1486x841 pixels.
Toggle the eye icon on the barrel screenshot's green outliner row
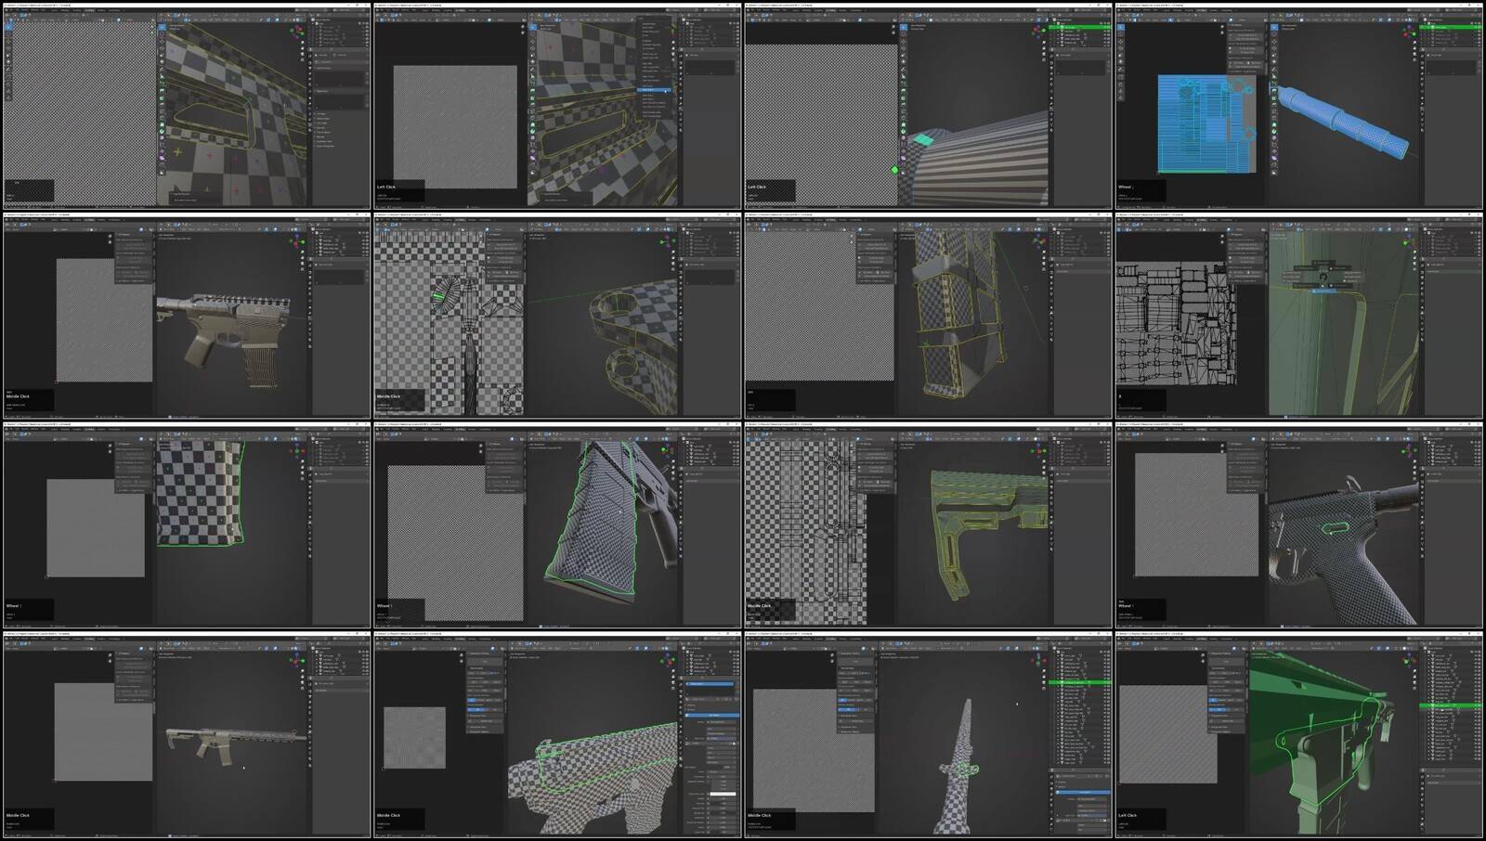1476,28
